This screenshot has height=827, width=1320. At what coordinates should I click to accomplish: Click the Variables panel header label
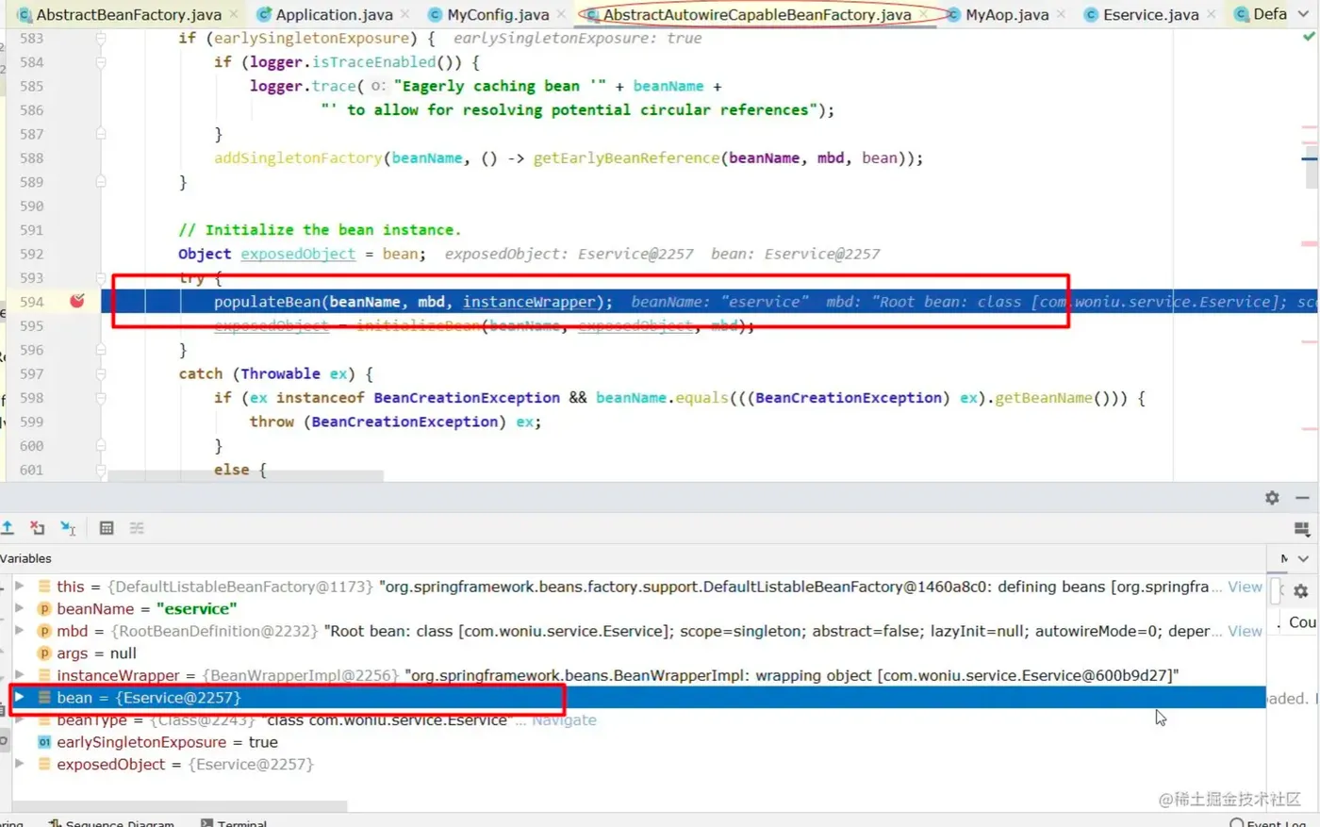[26, 558]
